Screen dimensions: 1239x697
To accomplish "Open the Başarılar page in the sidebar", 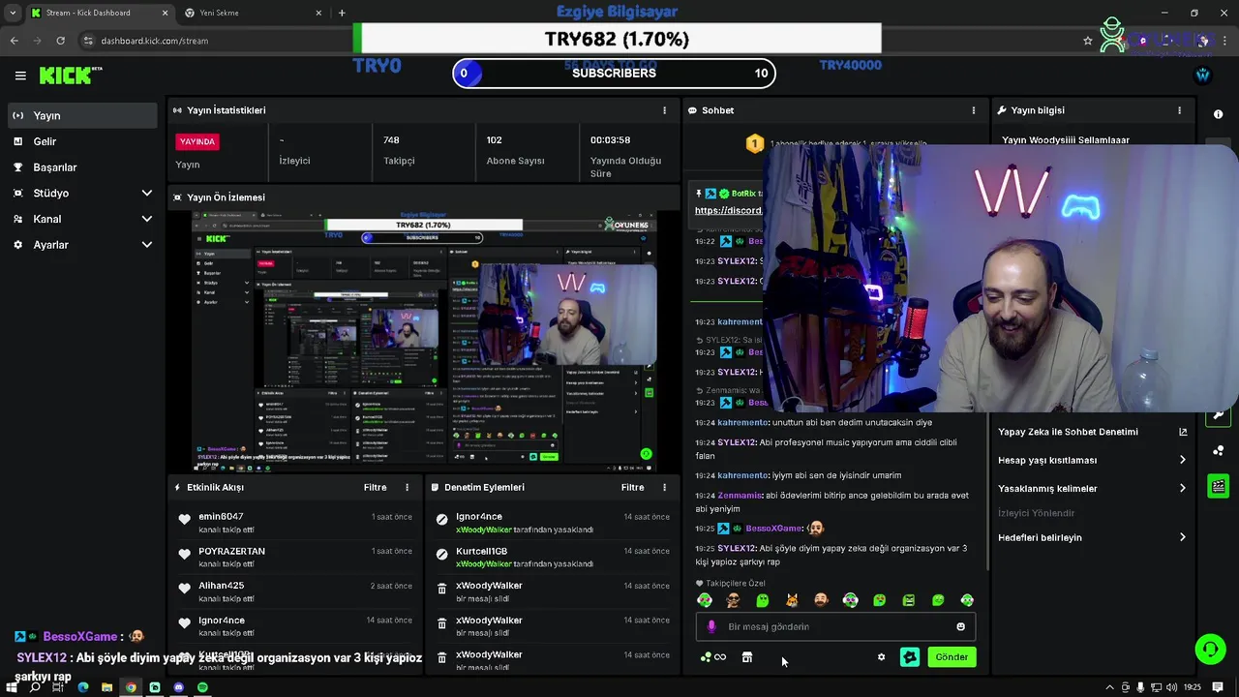I will coord(80,167).
